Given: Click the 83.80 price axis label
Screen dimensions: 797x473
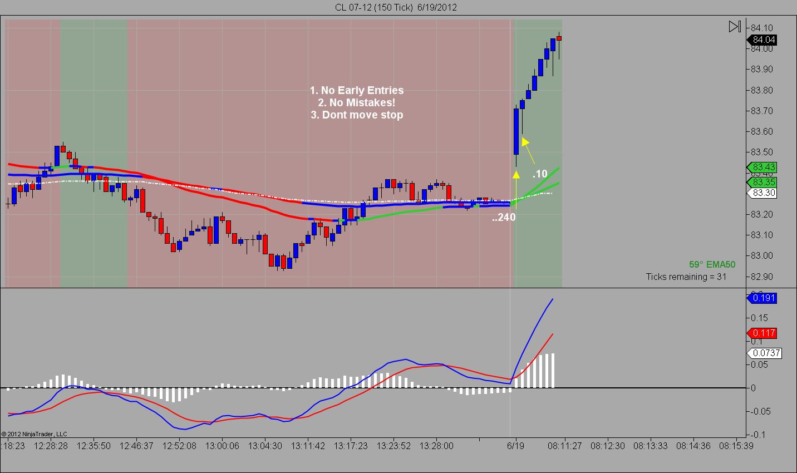Looking at the screenshot, I should tap(761, 90).
